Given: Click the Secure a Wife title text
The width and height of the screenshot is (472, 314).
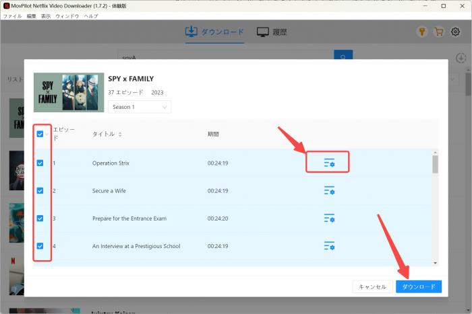Looking at the screenshot, I should 109,191.
